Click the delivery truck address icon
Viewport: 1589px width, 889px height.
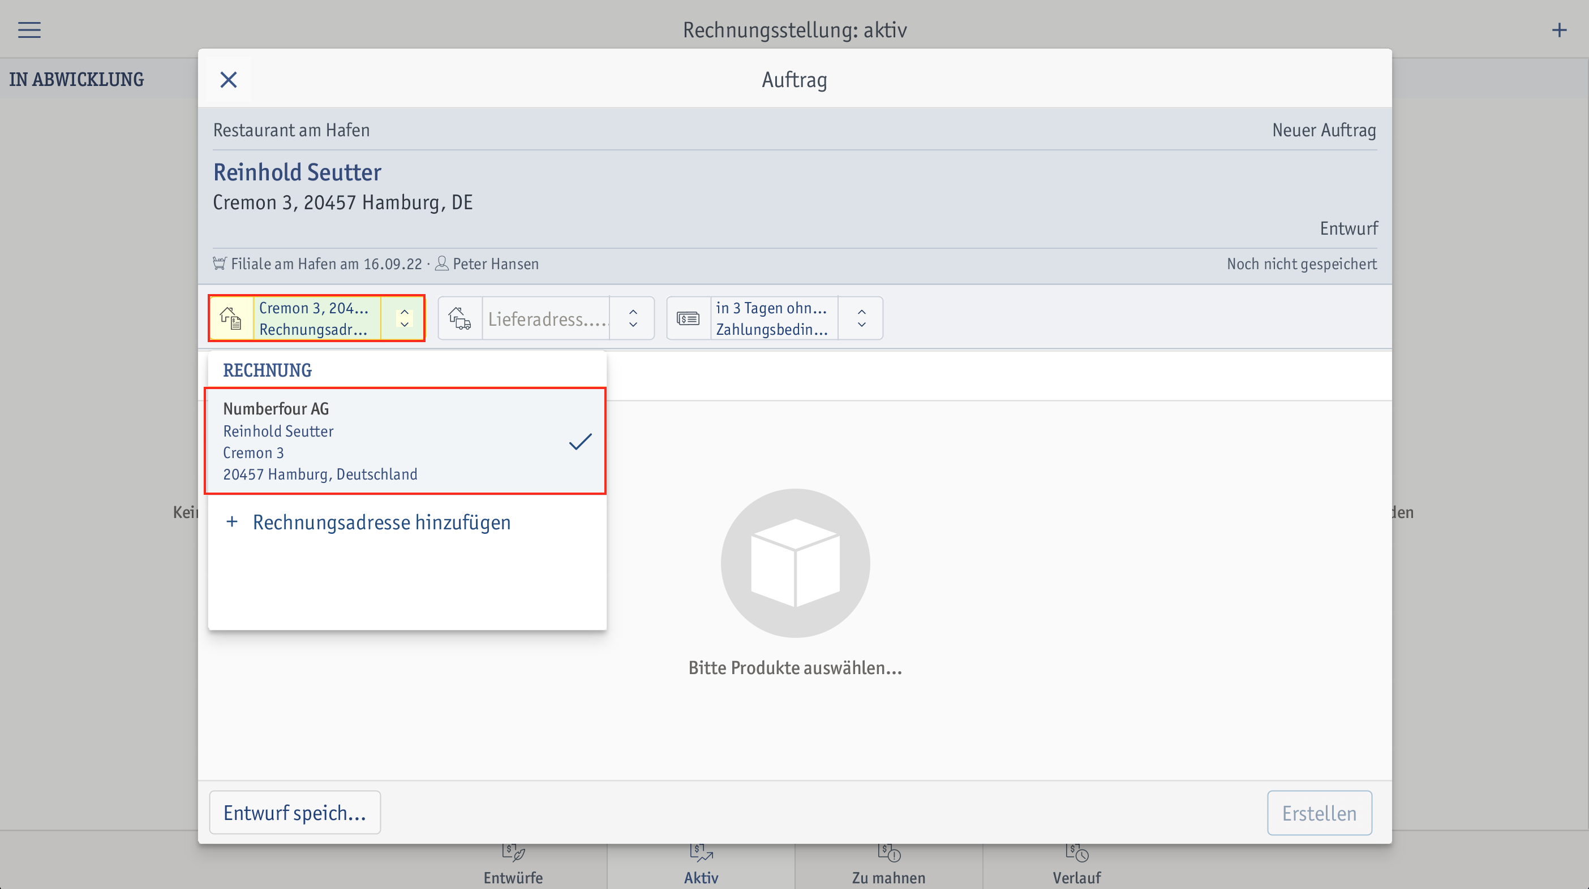[459, 318]
